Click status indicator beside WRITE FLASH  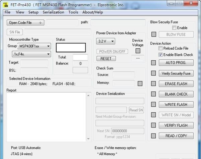pyautogui.click(x=153, y=104)
